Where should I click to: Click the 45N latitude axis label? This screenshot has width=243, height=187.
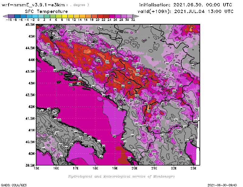tap(32, 36)
